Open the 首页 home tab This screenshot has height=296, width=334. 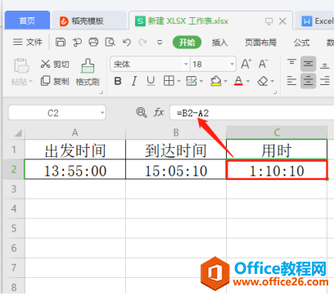[27, 20]
